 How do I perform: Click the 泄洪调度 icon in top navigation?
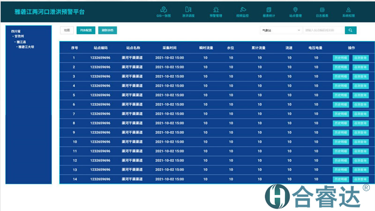[x=188, y=9]
